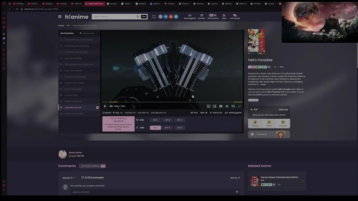Image resolution: width=358 pixels, height=201 pixels.
Task: Open the Reddit join icon
Action: (171, 17)
